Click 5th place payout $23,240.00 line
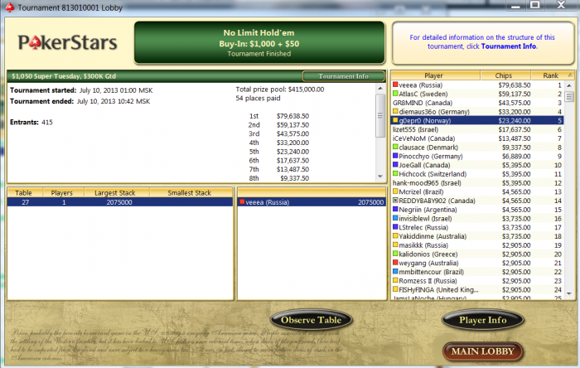The height and width of the screenshot is (368, 580). point(279,152)
